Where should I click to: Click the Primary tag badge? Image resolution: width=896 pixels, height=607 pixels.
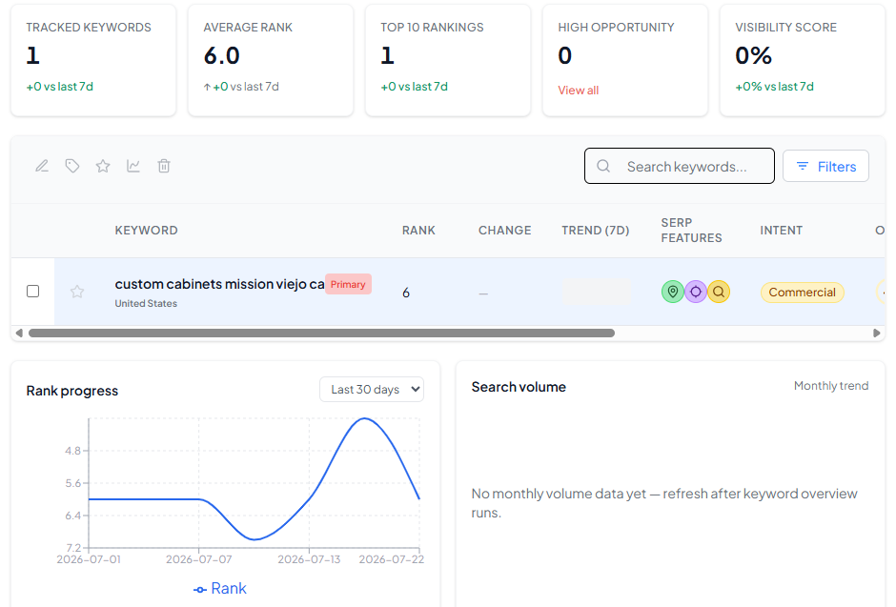coord(348,284)
